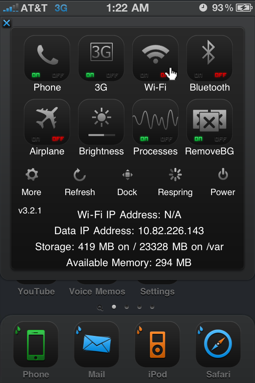Select the Data IP Address line
Viewport: 255px width, 383px height.
[129, 231]
